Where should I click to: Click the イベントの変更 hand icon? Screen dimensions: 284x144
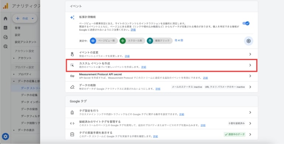72,54
